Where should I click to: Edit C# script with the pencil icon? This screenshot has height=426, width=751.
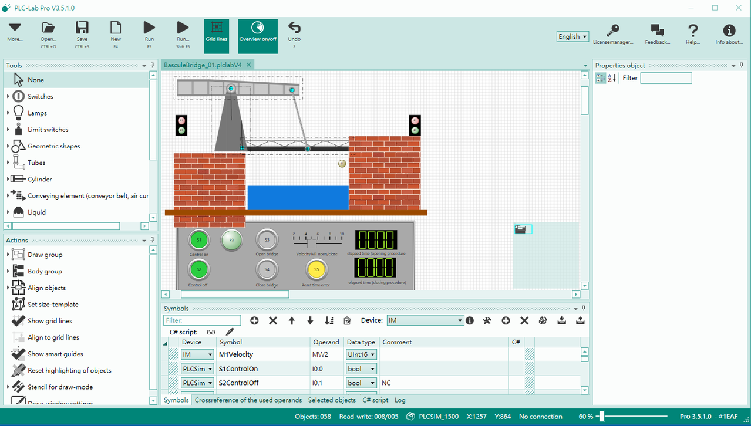230,332
